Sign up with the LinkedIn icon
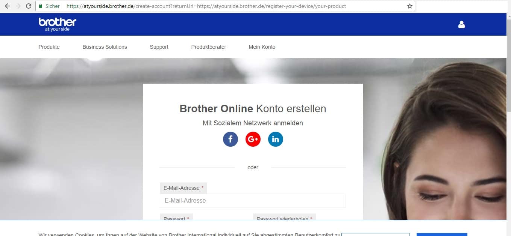The image size is (511, 236). click(x=276, y=139)
